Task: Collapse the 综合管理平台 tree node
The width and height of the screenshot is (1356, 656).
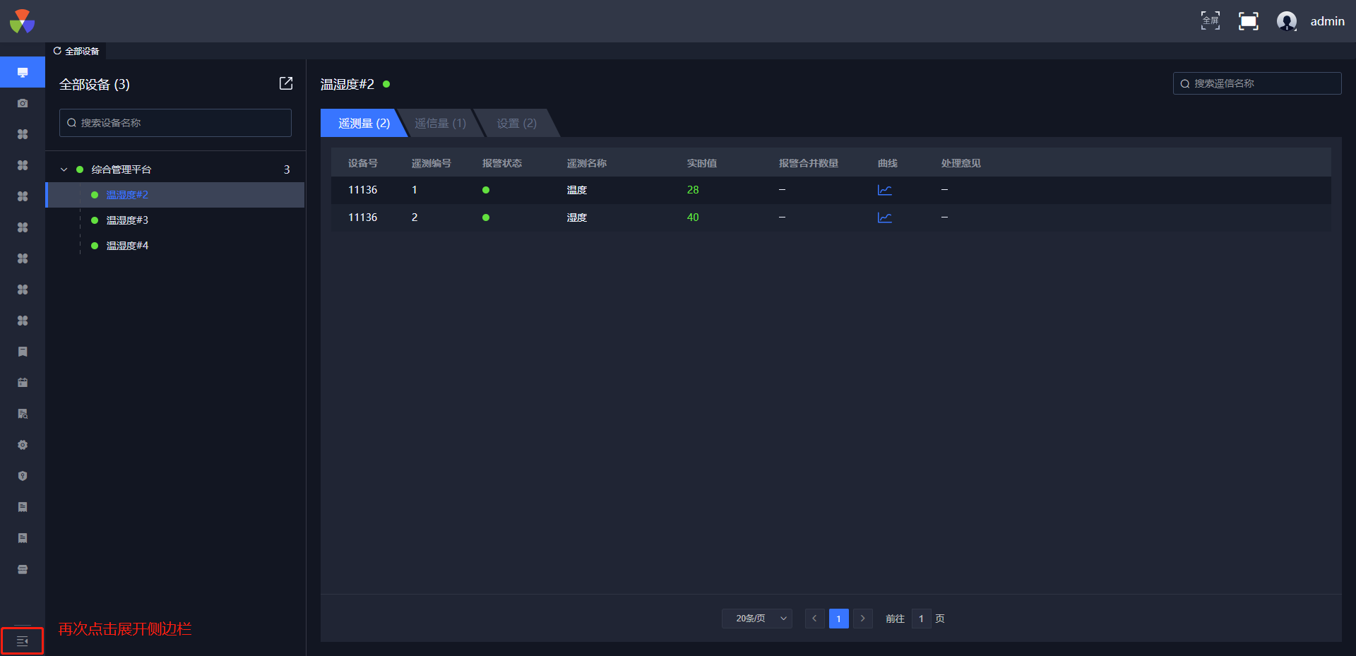Action: pos(64,169)
